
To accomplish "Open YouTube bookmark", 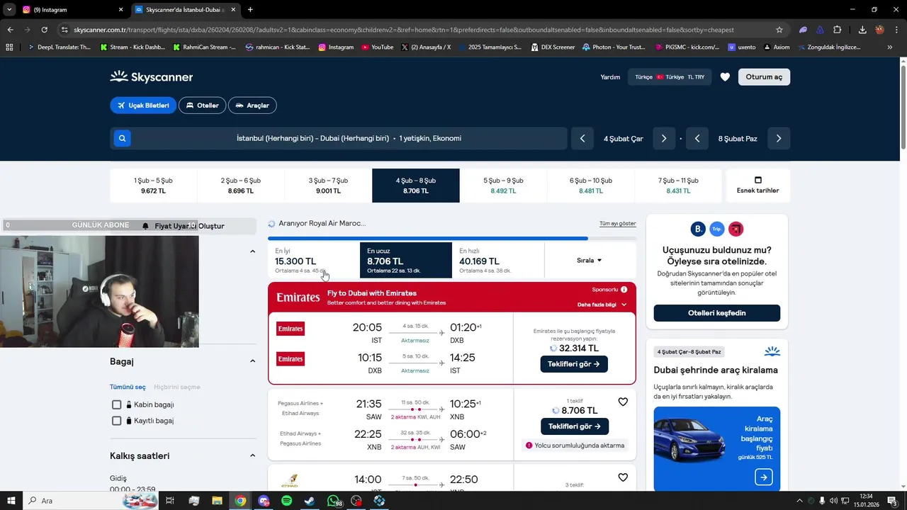I will tap(377, 47).
